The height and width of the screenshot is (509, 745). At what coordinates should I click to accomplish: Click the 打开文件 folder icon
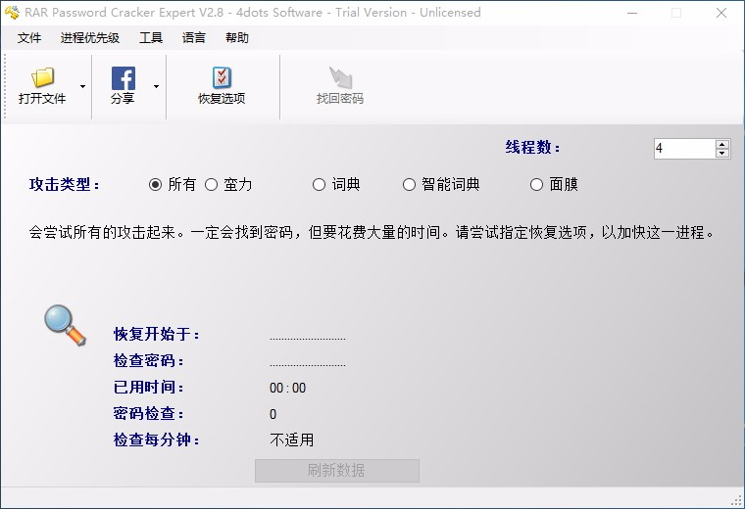click(43, 77)
